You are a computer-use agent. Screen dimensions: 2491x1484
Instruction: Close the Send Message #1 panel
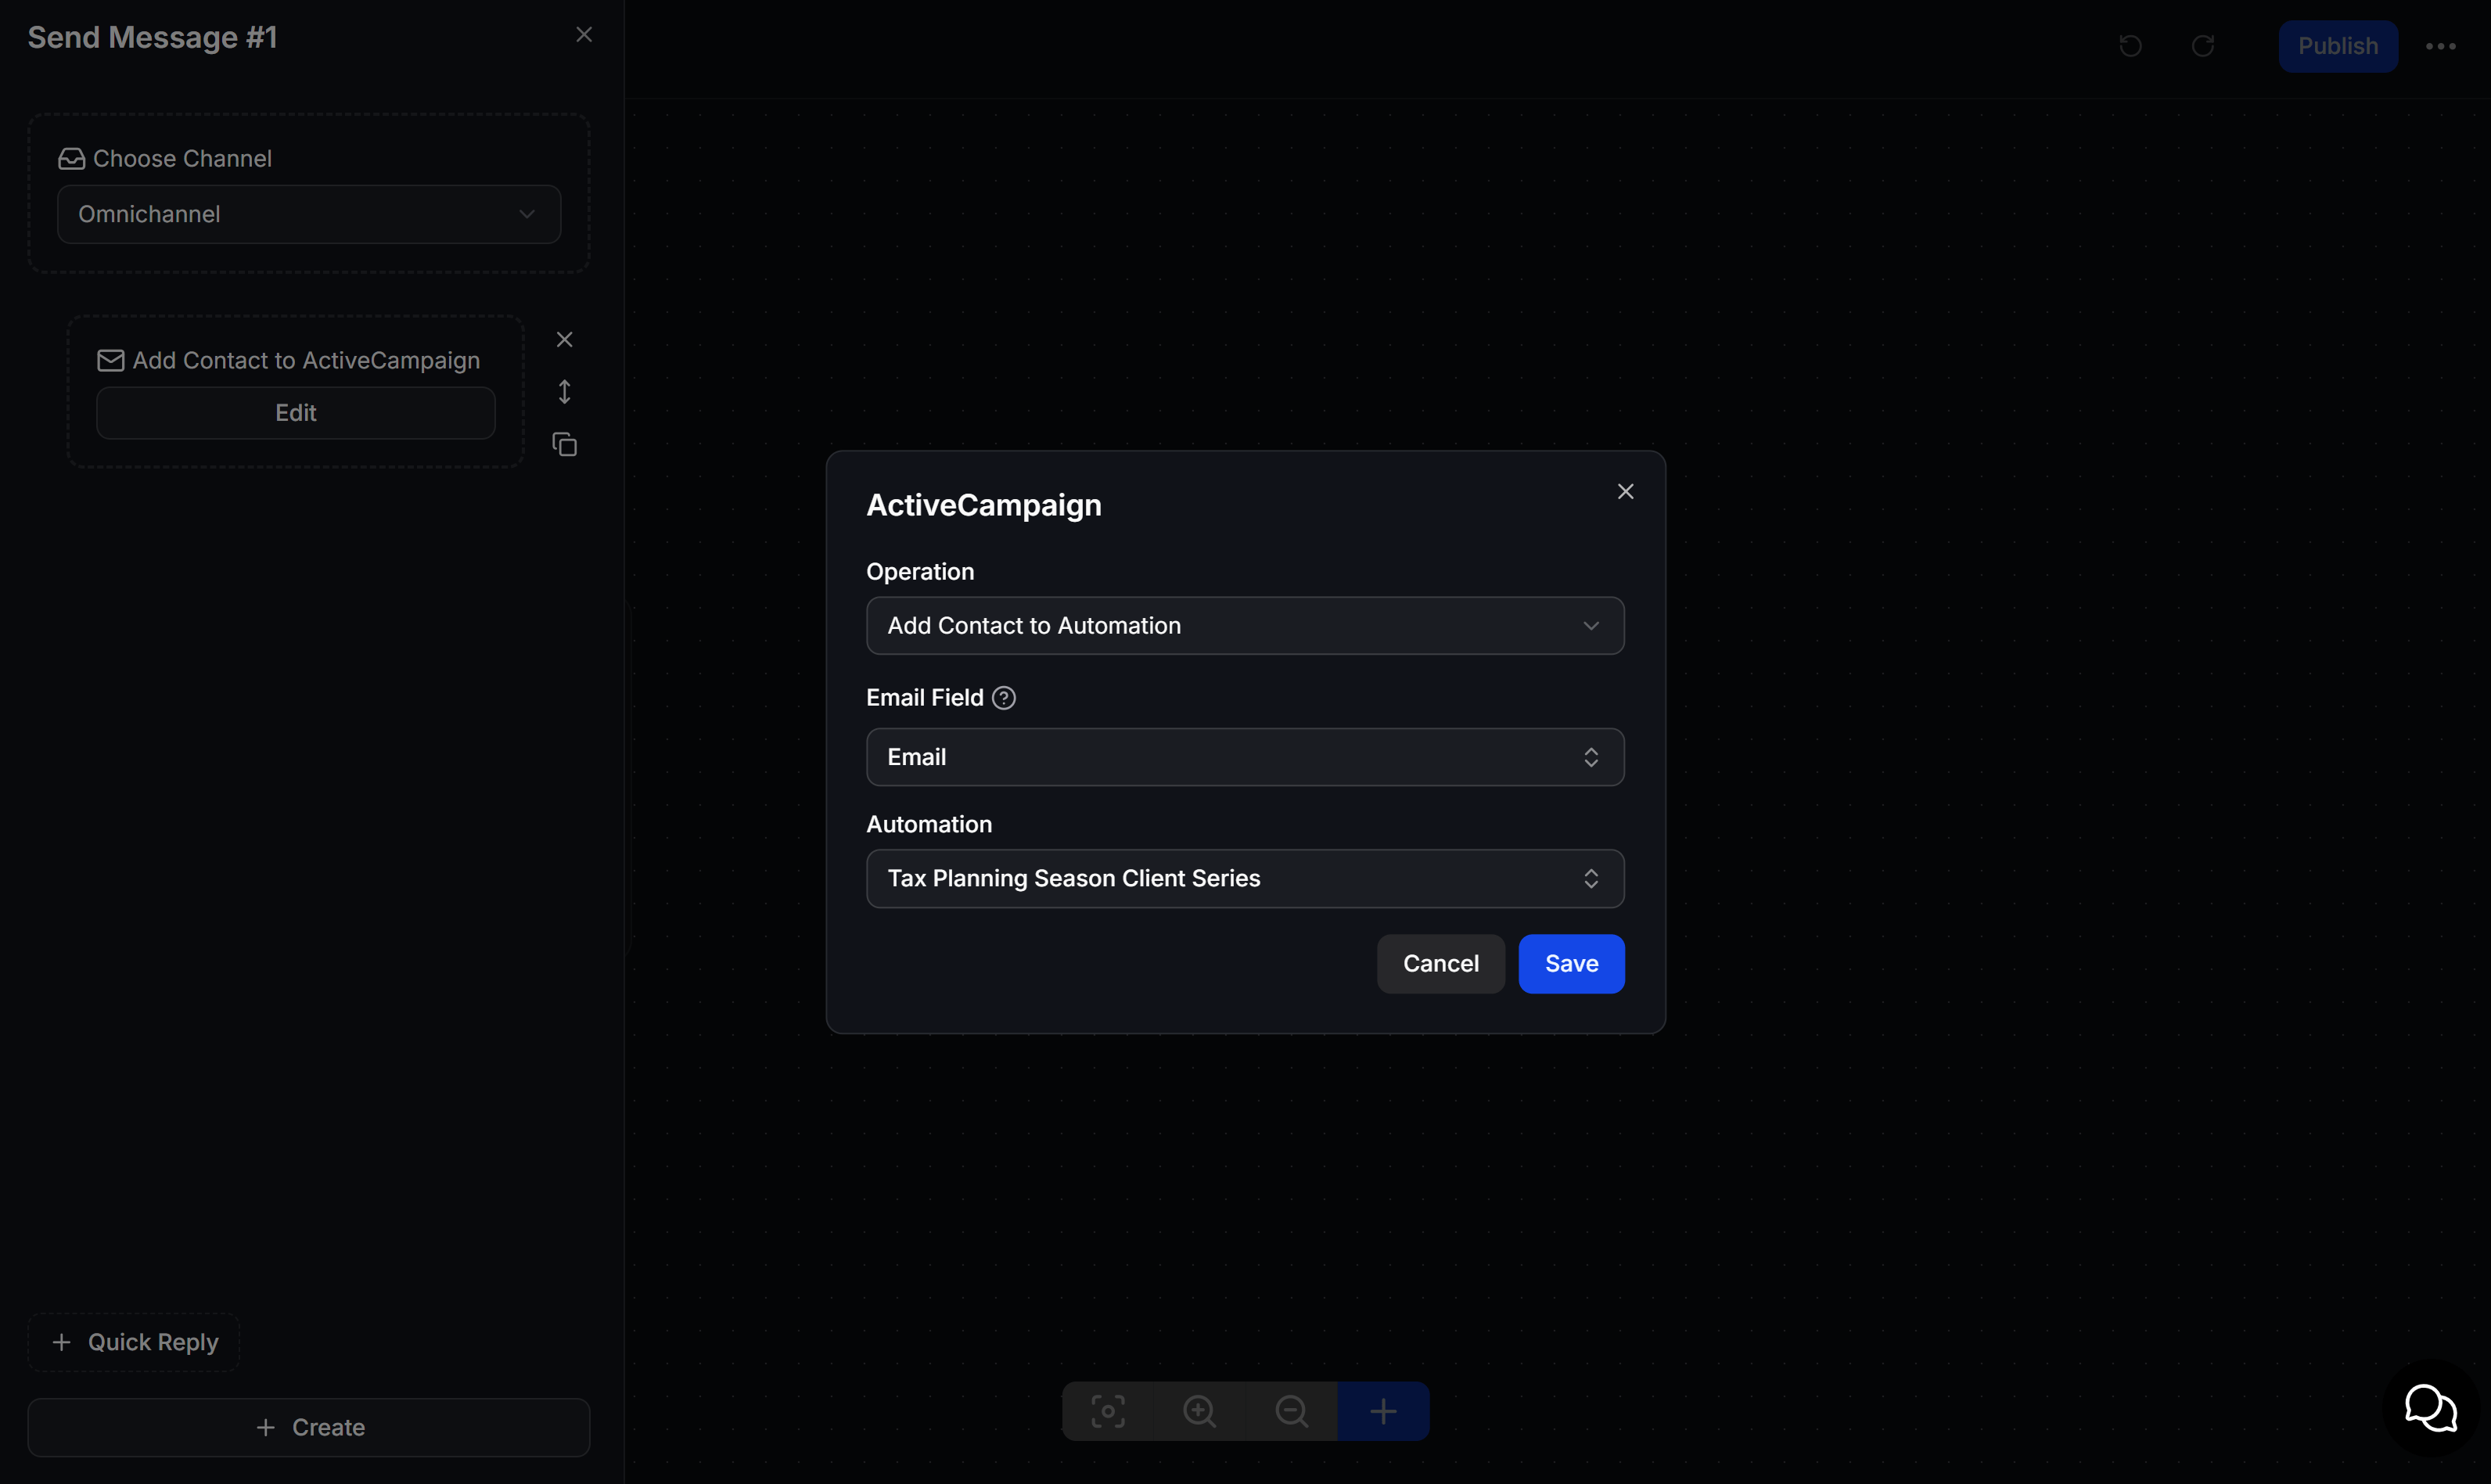pos(584,35)
